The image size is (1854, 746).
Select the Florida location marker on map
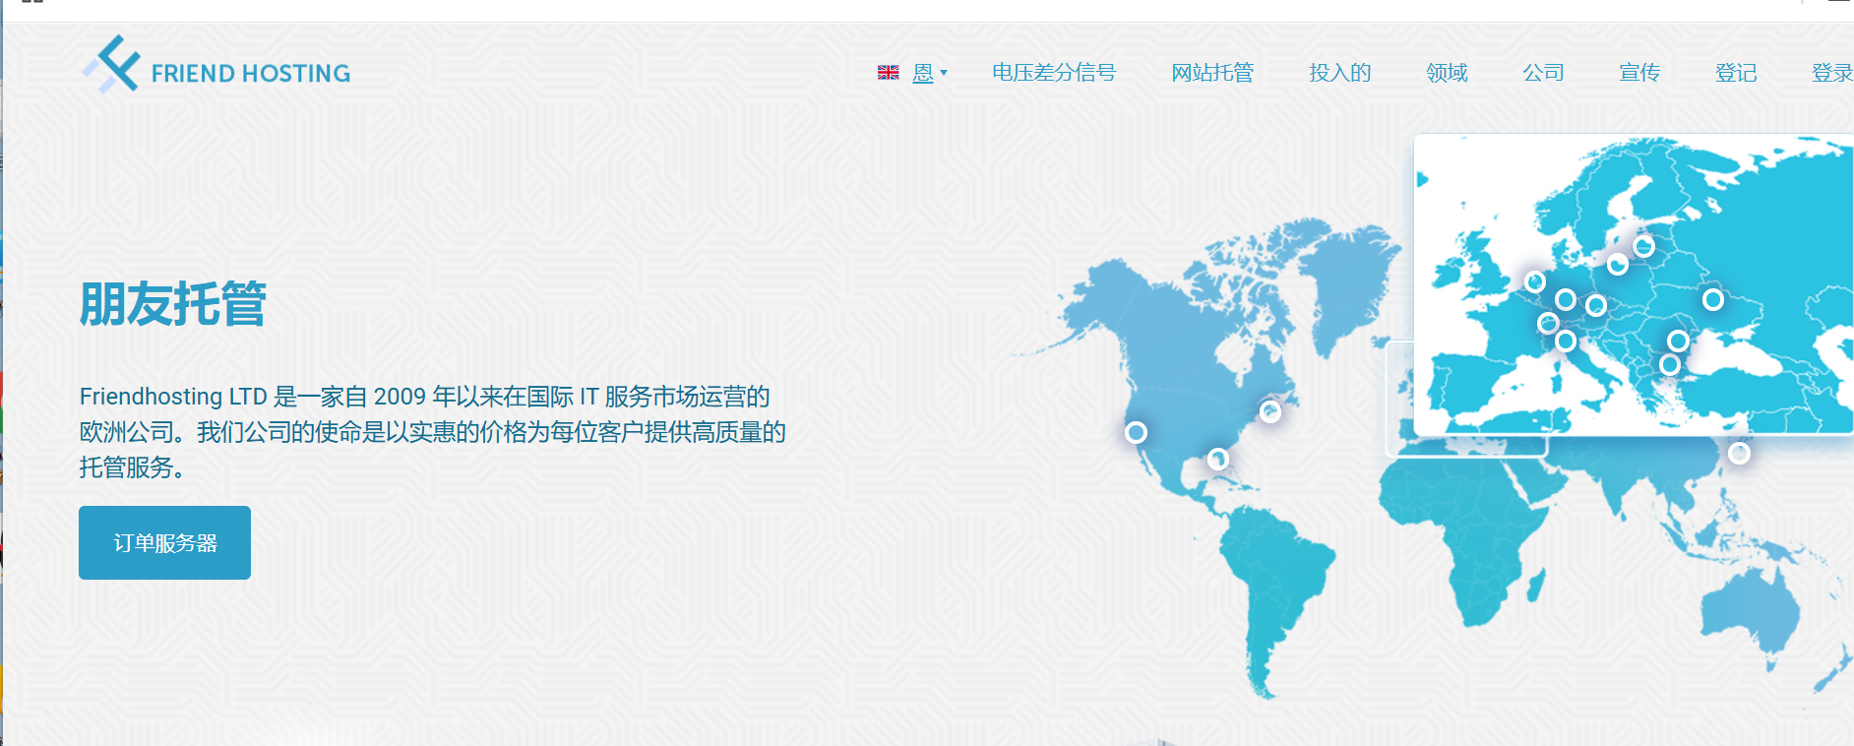pyautogui.click(x=1218, y=459)
